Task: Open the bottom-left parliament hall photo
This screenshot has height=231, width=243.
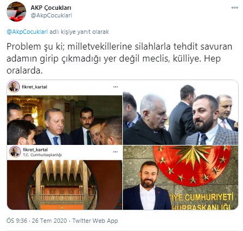Action: pyautogui.click(x=64, y=185)
